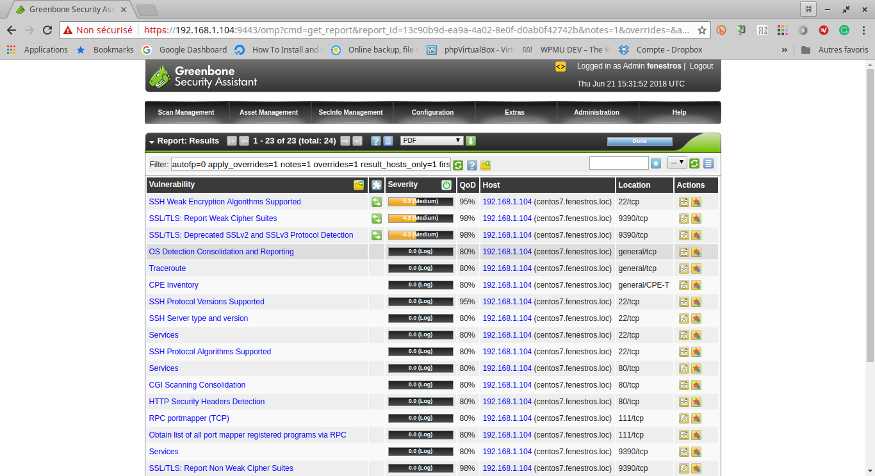Click the Done scan progress bar
This screenshot has height=476, width=875.
point(639,141)
